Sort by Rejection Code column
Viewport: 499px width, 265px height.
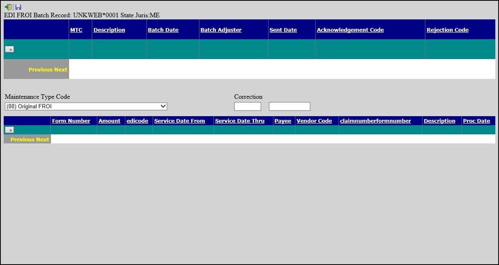click(x=447, y=30)
